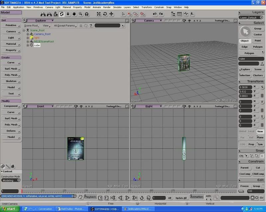The height and width of the screenshot is (212, 266).
Task: Click the camera lock icon in toolbar
Action: pos(56,14)
